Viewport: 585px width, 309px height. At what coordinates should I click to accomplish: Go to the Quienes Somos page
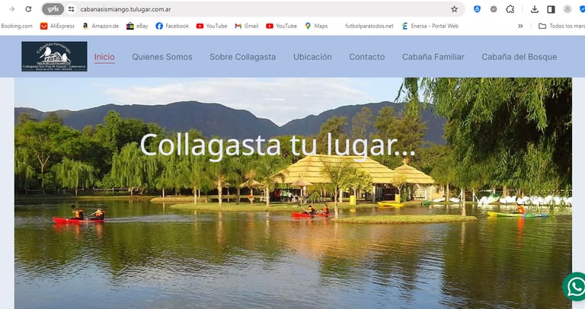[162, 57]
